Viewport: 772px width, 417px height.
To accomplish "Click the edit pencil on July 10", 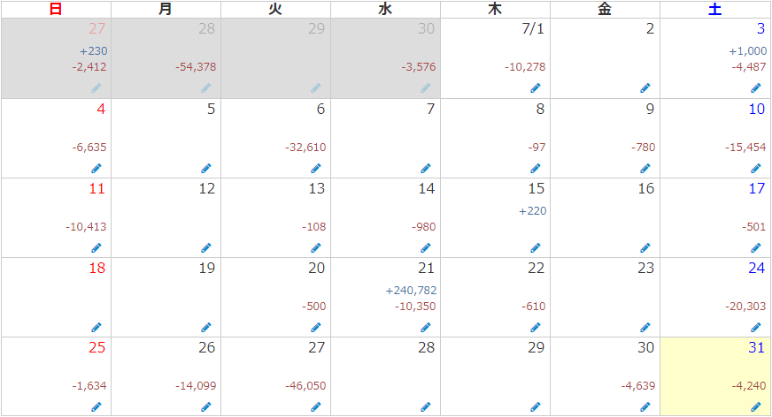I will 755,168.
